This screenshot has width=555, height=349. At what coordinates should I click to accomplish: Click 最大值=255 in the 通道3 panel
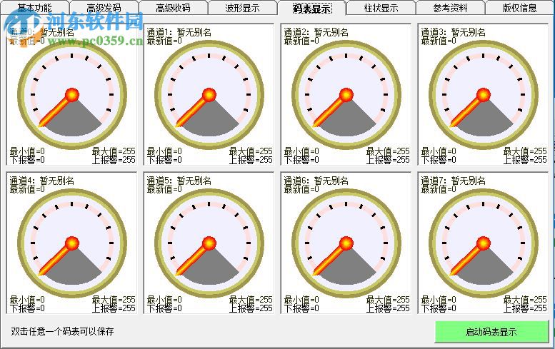point(525,151)
